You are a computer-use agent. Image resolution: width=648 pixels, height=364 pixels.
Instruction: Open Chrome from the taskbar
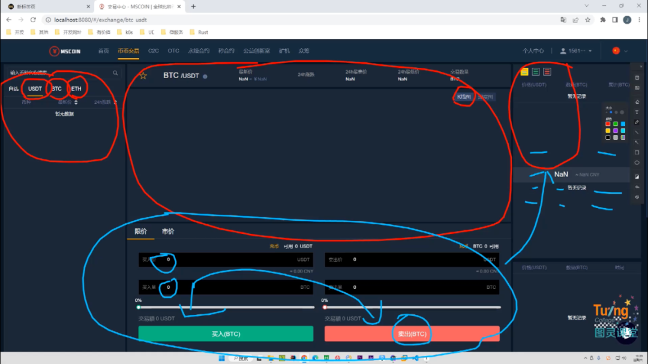pos(304,358)
